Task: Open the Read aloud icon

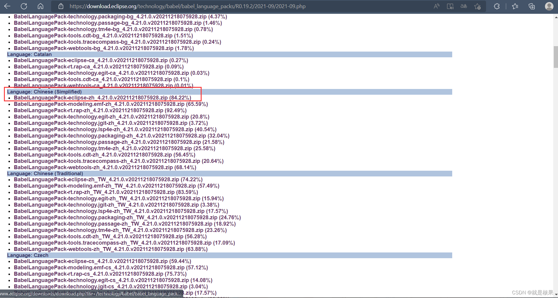Action: coord(436,6)
